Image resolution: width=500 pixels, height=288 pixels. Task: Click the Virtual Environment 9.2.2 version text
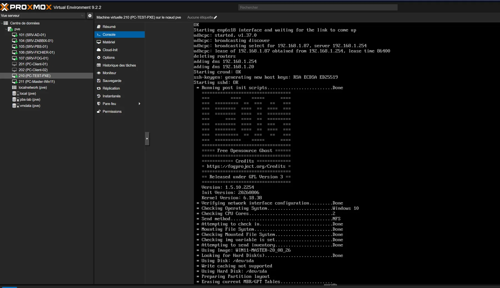pos(77,8)
